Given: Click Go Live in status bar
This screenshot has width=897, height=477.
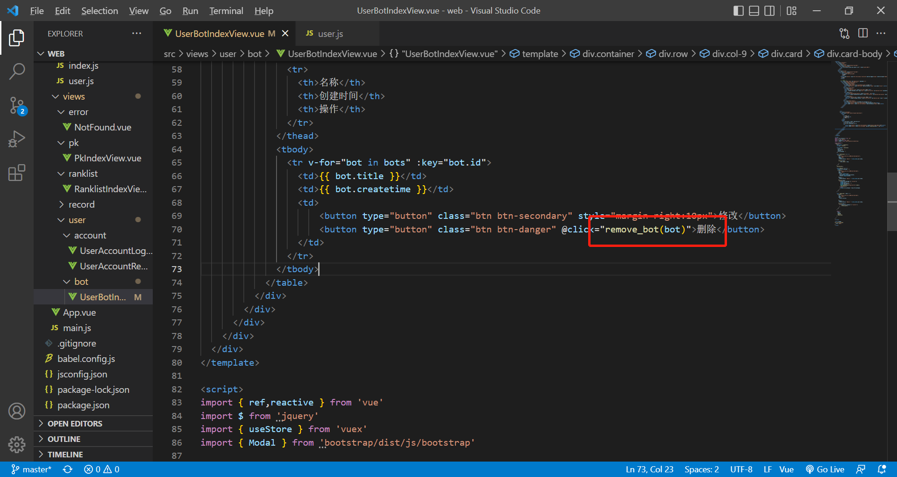Looking at the screenshot, I should [x=825, y=469].
